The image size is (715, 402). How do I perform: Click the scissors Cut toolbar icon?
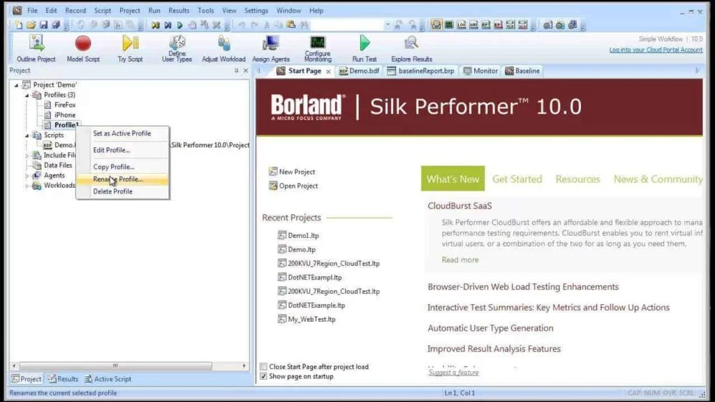267,25
